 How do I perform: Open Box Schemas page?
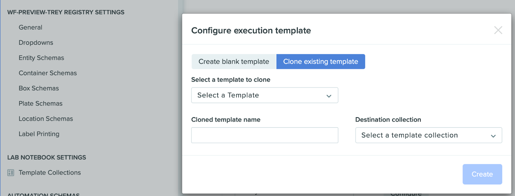(x=39, y=88)
